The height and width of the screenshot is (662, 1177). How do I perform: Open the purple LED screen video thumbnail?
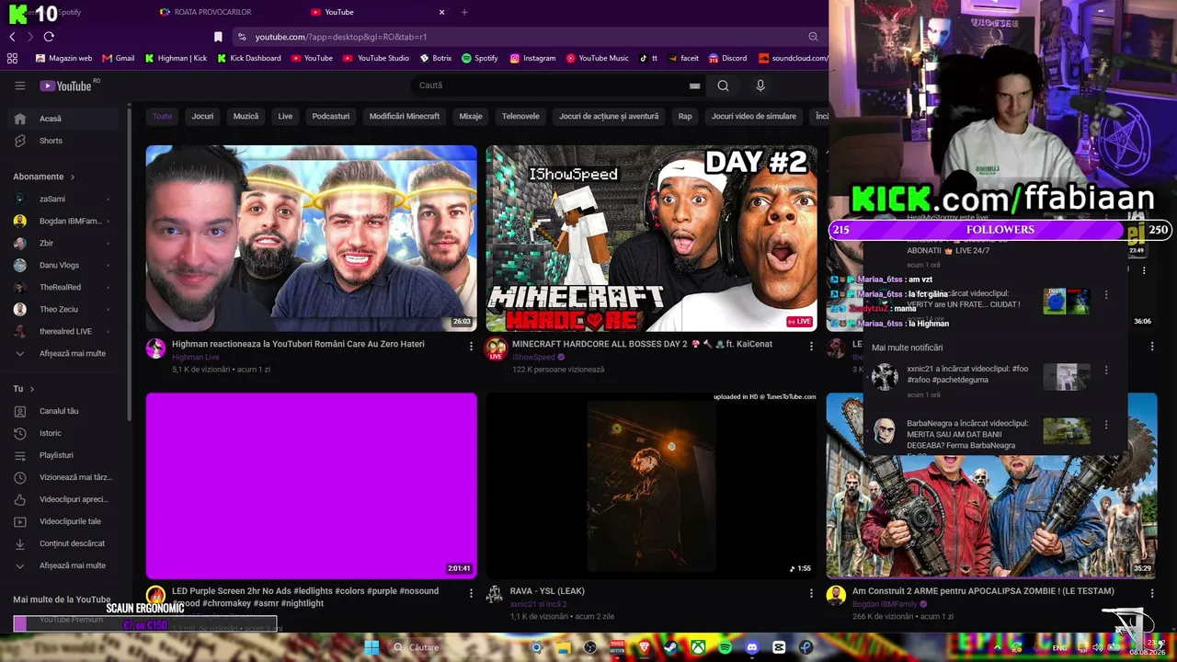click(312, 485)
